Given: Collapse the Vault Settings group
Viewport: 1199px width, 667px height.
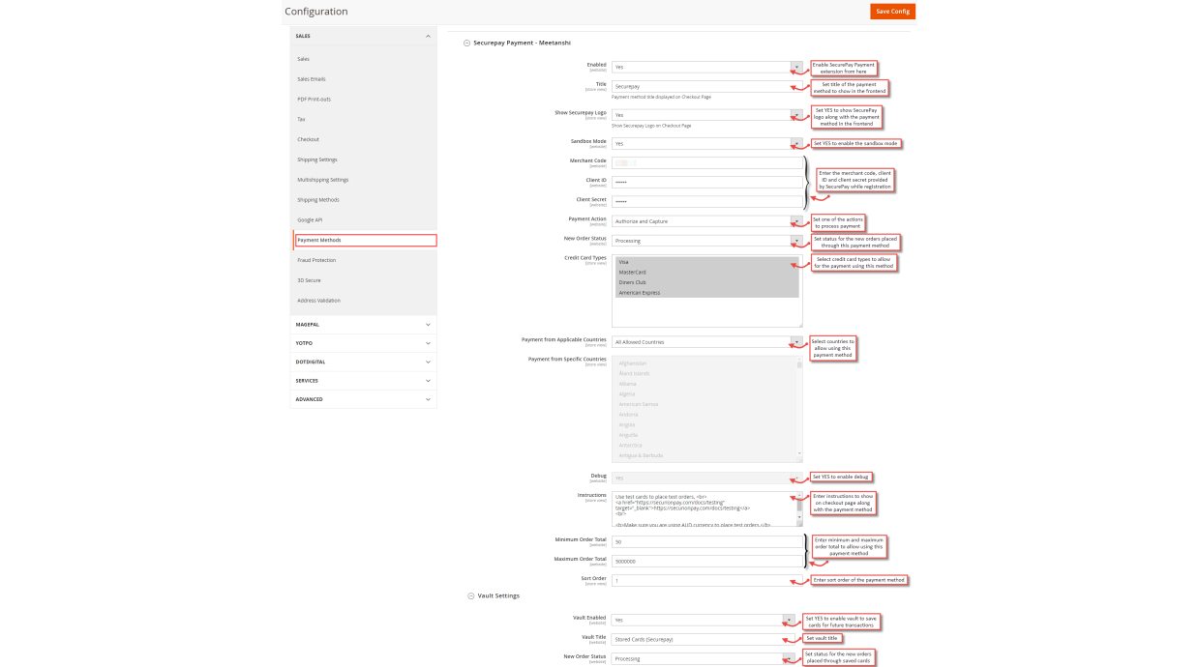Looking at the screenshot, I should (x=493, y=595).
